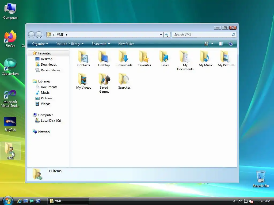Screen dimensions: 274x205
Task: Select the Supermium desktop shortcut
Action: pos(10,67)
